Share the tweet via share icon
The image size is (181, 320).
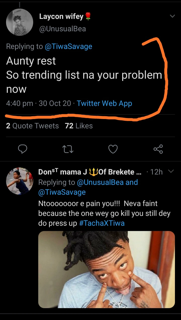[158, 149]
